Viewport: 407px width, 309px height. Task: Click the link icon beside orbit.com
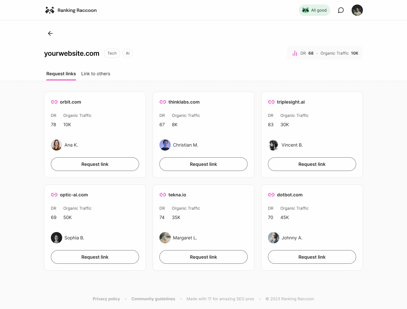[54, 102]
